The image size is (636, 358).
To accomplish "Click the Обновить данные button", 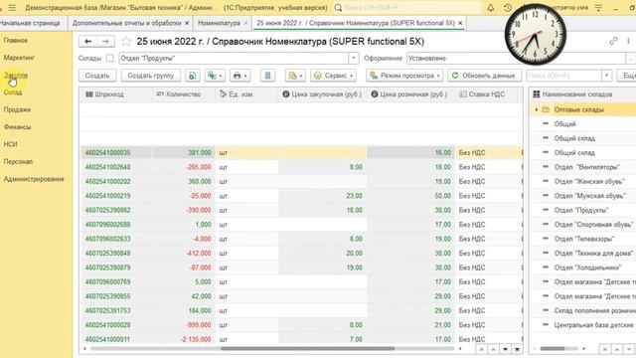I will point(484,76).
